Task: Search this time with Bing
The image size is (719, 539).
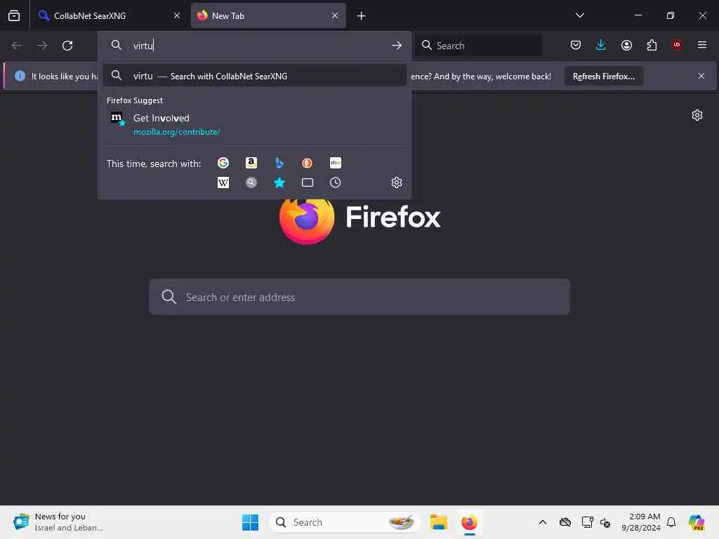Action: tap(279, 163)
